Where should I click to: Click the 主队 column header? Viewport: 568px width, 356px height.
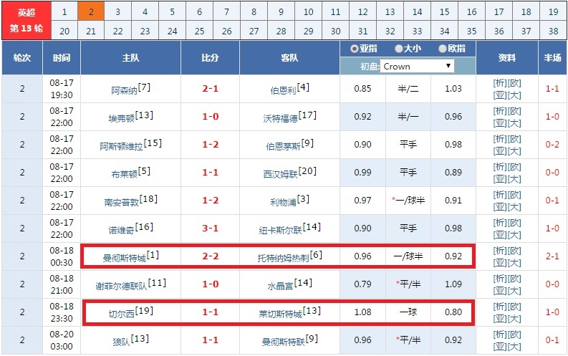(130, 57)
